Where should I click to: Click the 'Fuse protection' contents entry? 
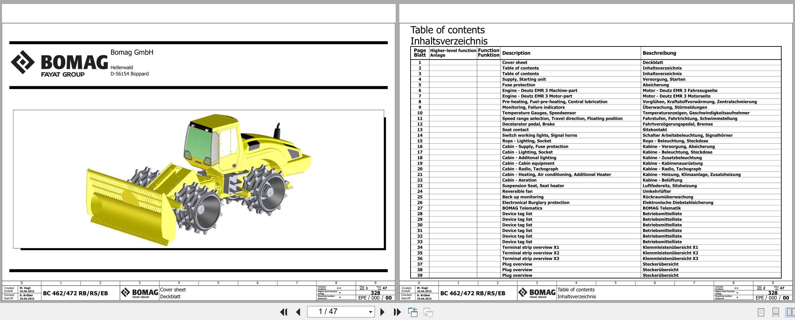click(x=518, y=85)
